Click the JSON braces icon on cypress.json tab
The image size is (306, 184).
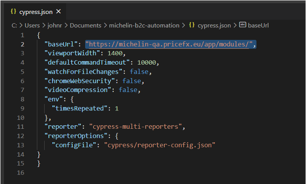[13, 12]
